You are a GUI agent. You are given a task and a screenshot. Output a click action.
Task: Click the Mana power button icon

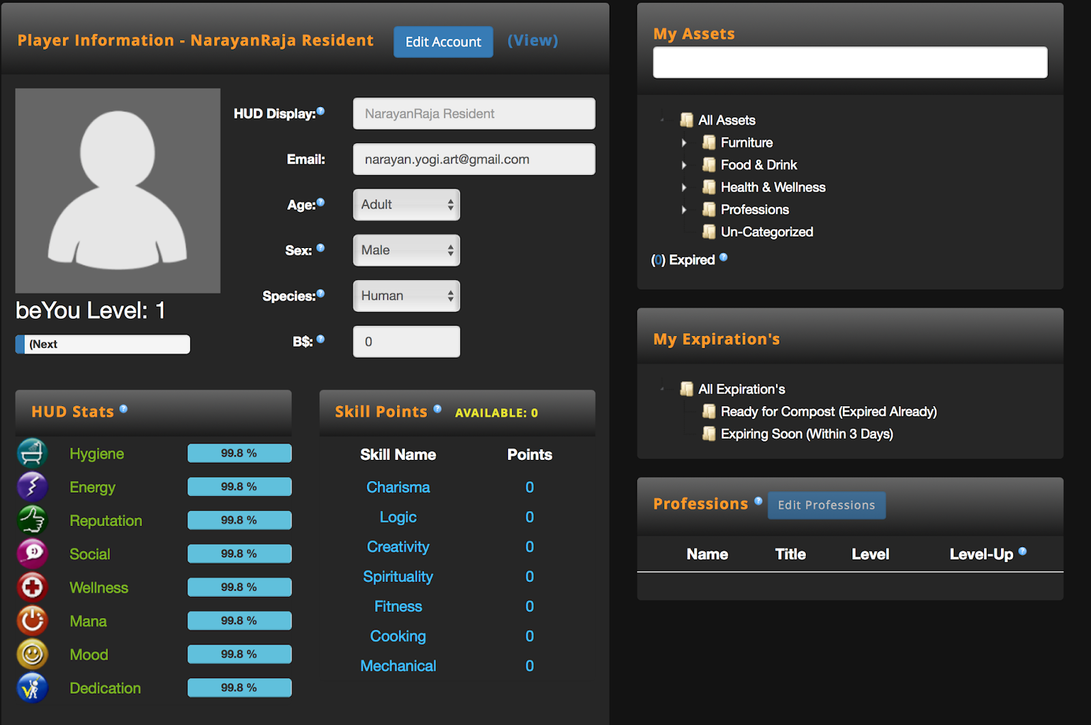pos(32,620)
